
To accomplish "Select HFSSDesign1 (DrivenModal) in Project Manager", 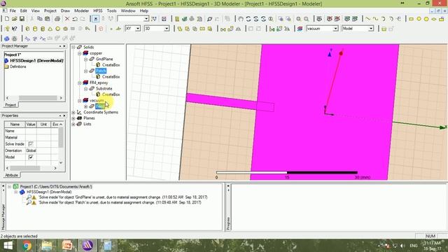I will [x=36, y=61].
